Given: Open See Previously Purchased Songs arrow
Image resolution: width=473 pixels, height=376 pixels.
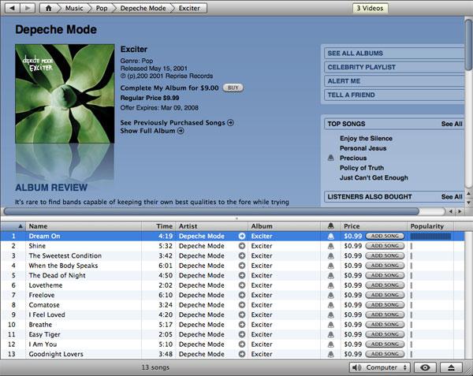Looking at the screenshot, I should [x=230, y=123].
